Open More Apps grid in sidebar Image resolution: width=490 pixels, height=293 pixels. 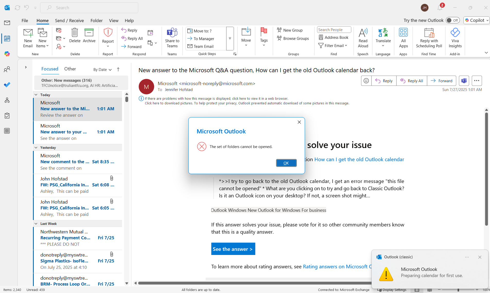7,131
